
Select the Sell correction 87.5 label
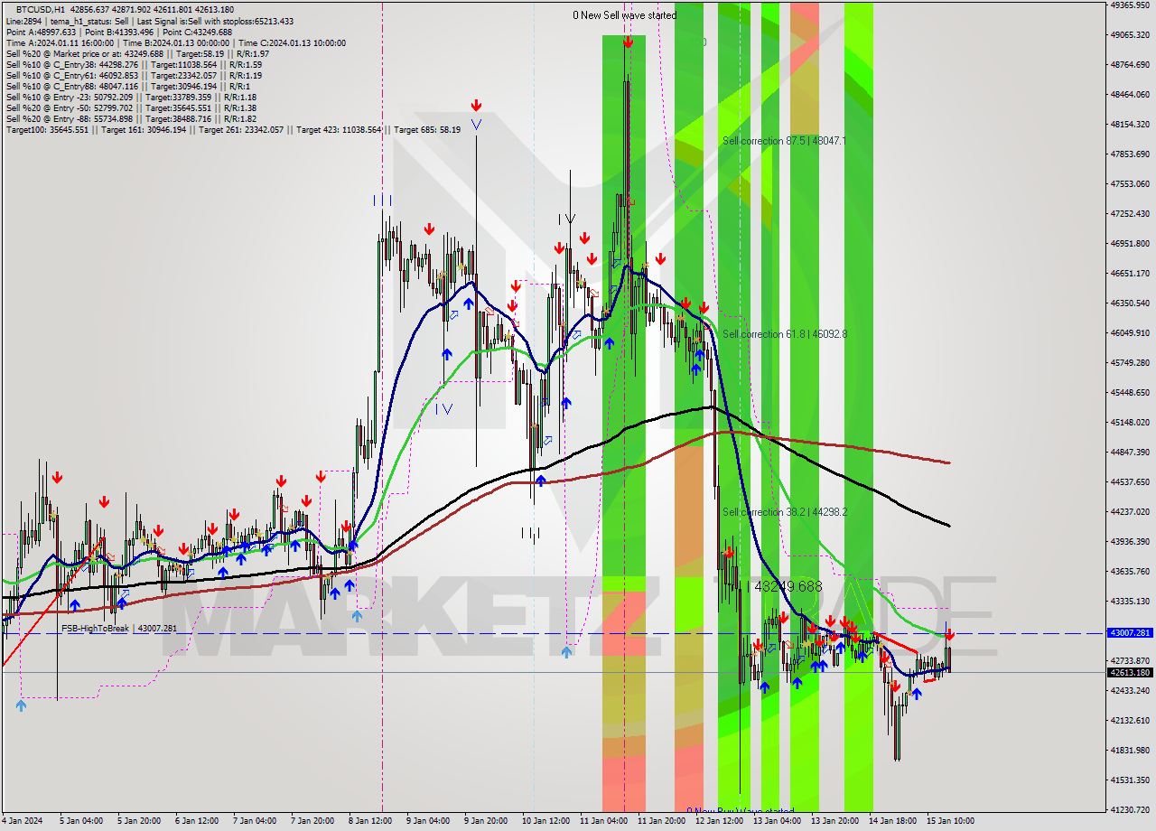pyautogui.click(x=784, y=141)
